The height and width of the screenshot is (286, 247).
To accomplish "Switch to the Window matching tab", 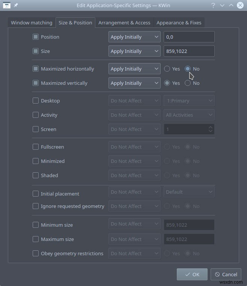I will pyautogui.click(x=32, y=23).
